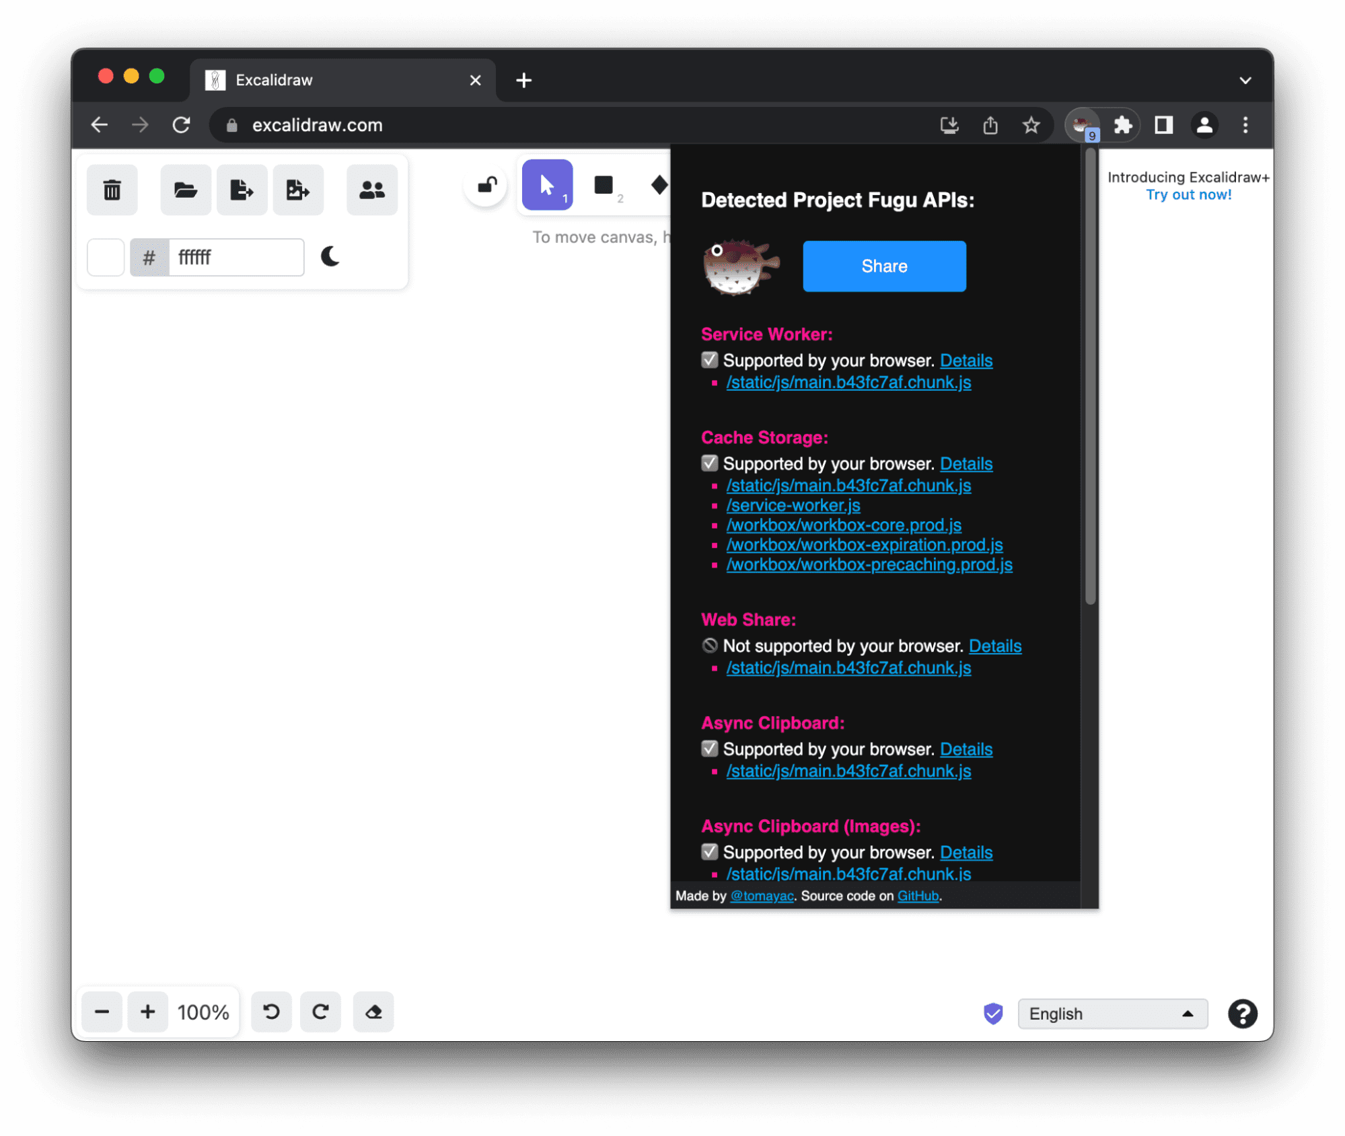Expand the English language dropdown
This screenshot has height=1136, width=1345.
point(1110,1012)
